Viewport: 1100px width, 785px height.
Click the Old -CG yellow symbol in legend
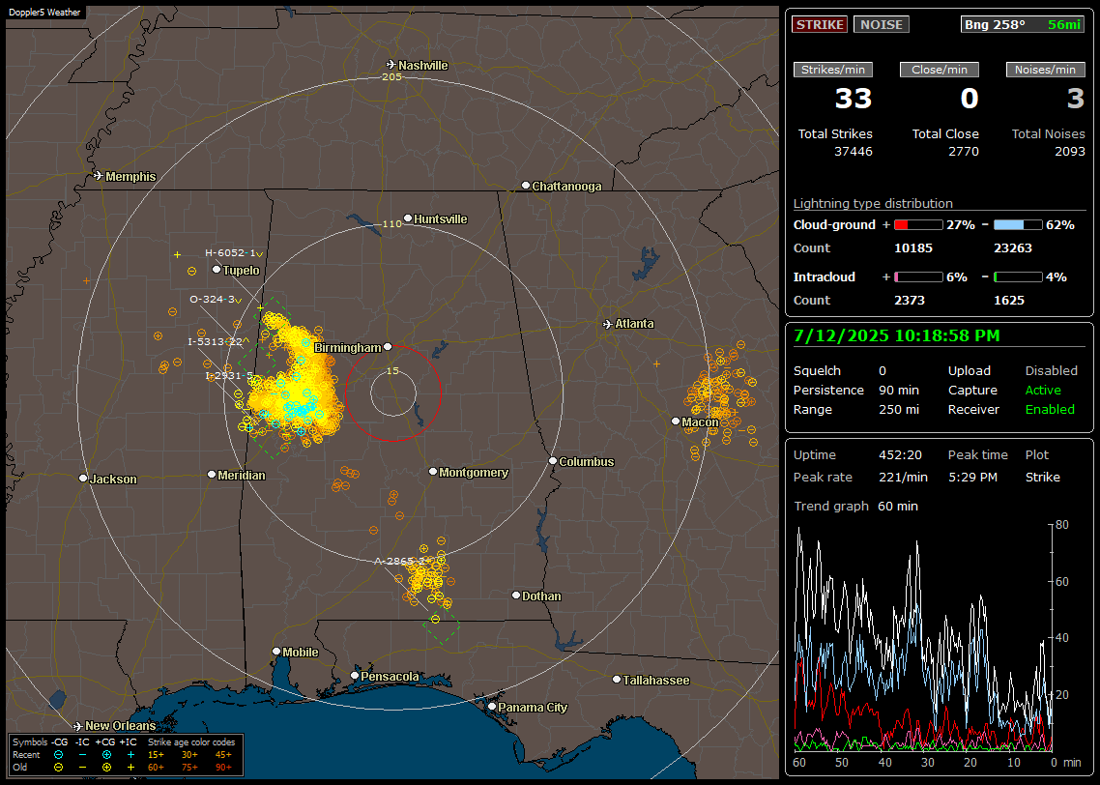pos(58,768)
